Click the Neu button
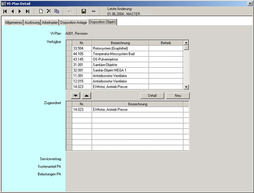This screenshot has width=254, height=193. (178, 96)
